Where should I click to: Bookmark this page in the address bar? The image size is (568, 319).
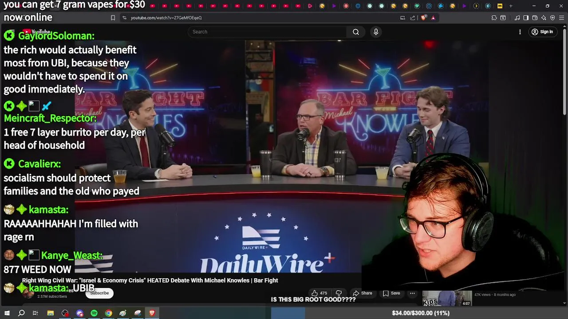tap(113, 18)
